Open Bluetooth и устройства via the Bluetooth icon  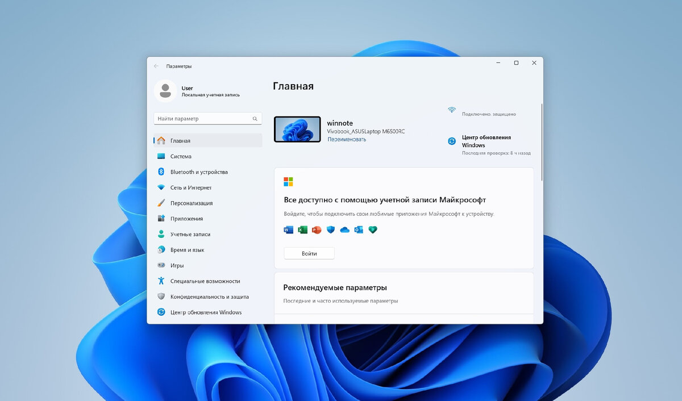161,172
